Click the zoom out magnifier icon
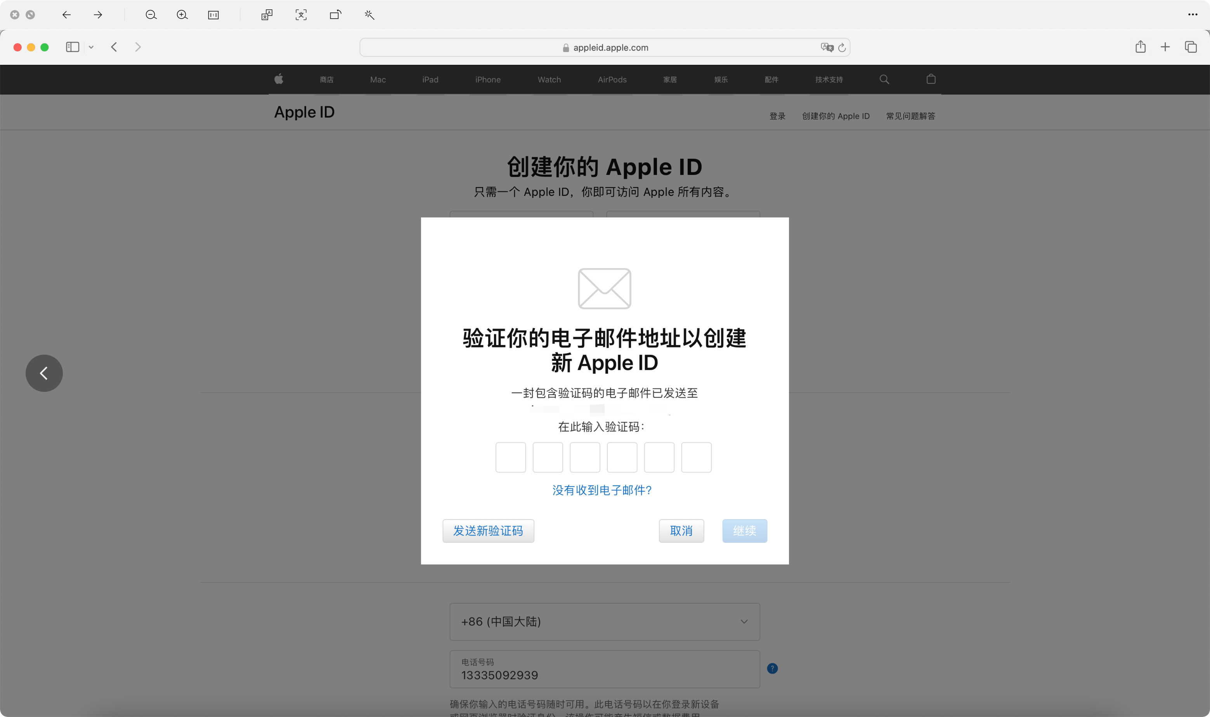This screenshot has height=717, width=1210. [x=151, y=15]
